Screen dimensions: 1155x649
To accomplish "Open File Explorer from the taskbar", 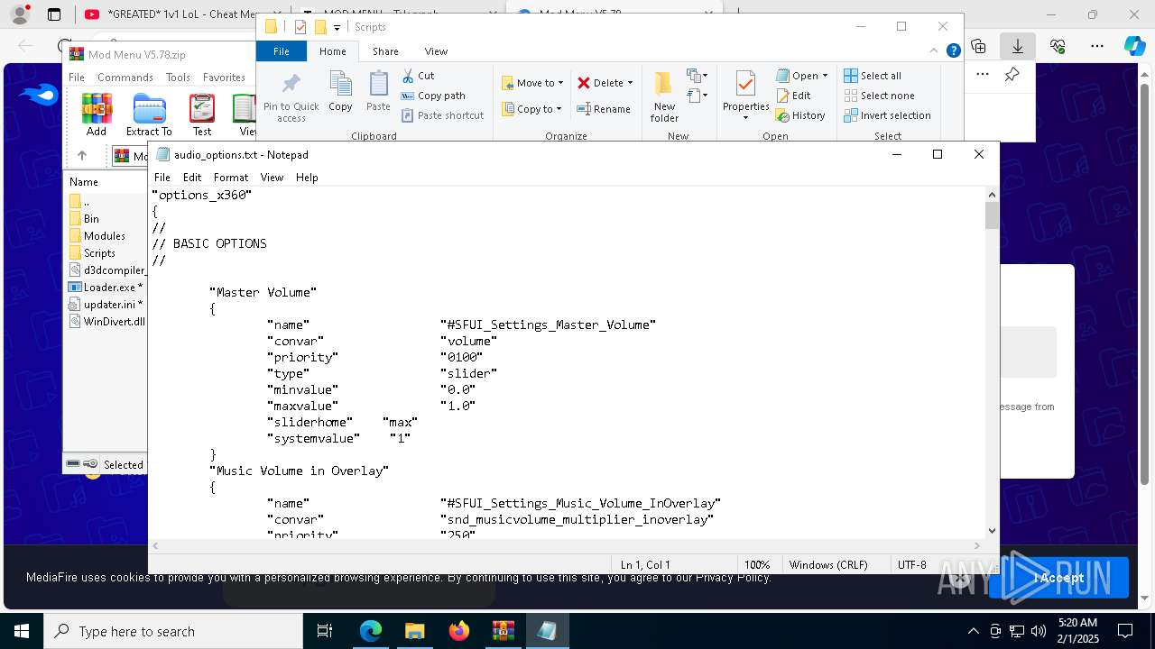I will [414, 631].
